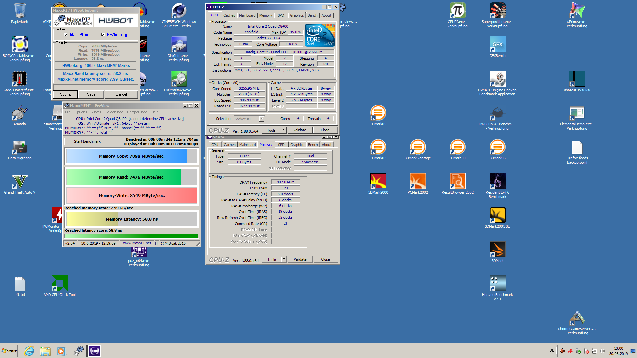Open Bench tab in lower CPU-Z window

(313, 145)
